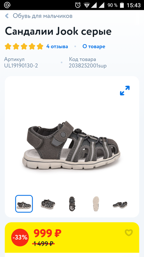Select the sole-view thumbnail
Screen dimensions: 144x257
(96, 204)
